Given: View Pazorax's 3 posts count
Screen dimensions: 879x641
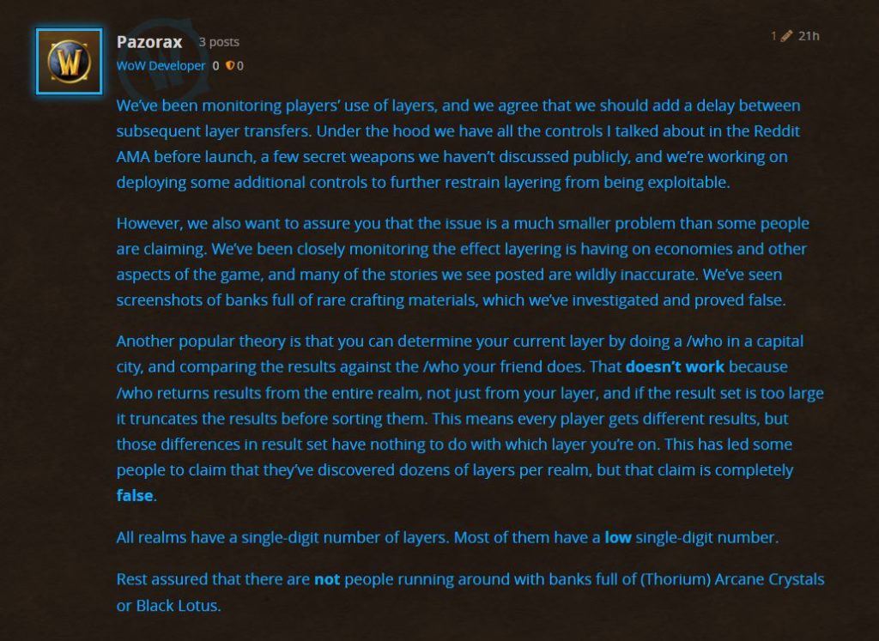Looking at the screenshot, I should 219,42.
